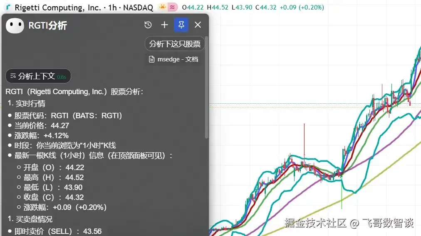
Task: Click the H44.52 high value
Action: (218, 7)
